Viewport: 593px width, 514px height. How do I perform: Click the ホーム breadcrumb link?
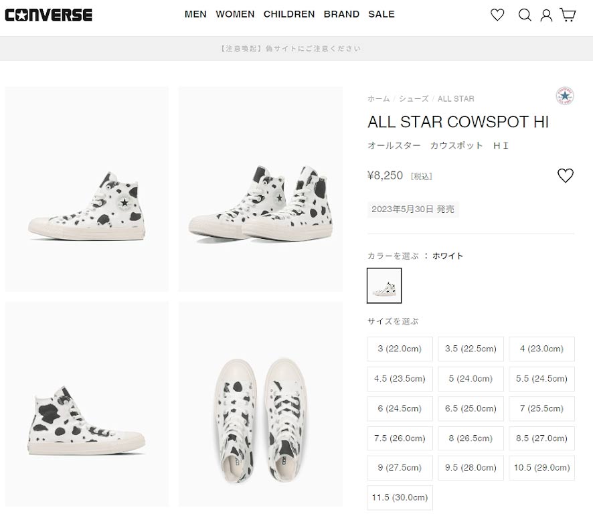(378, 99)
